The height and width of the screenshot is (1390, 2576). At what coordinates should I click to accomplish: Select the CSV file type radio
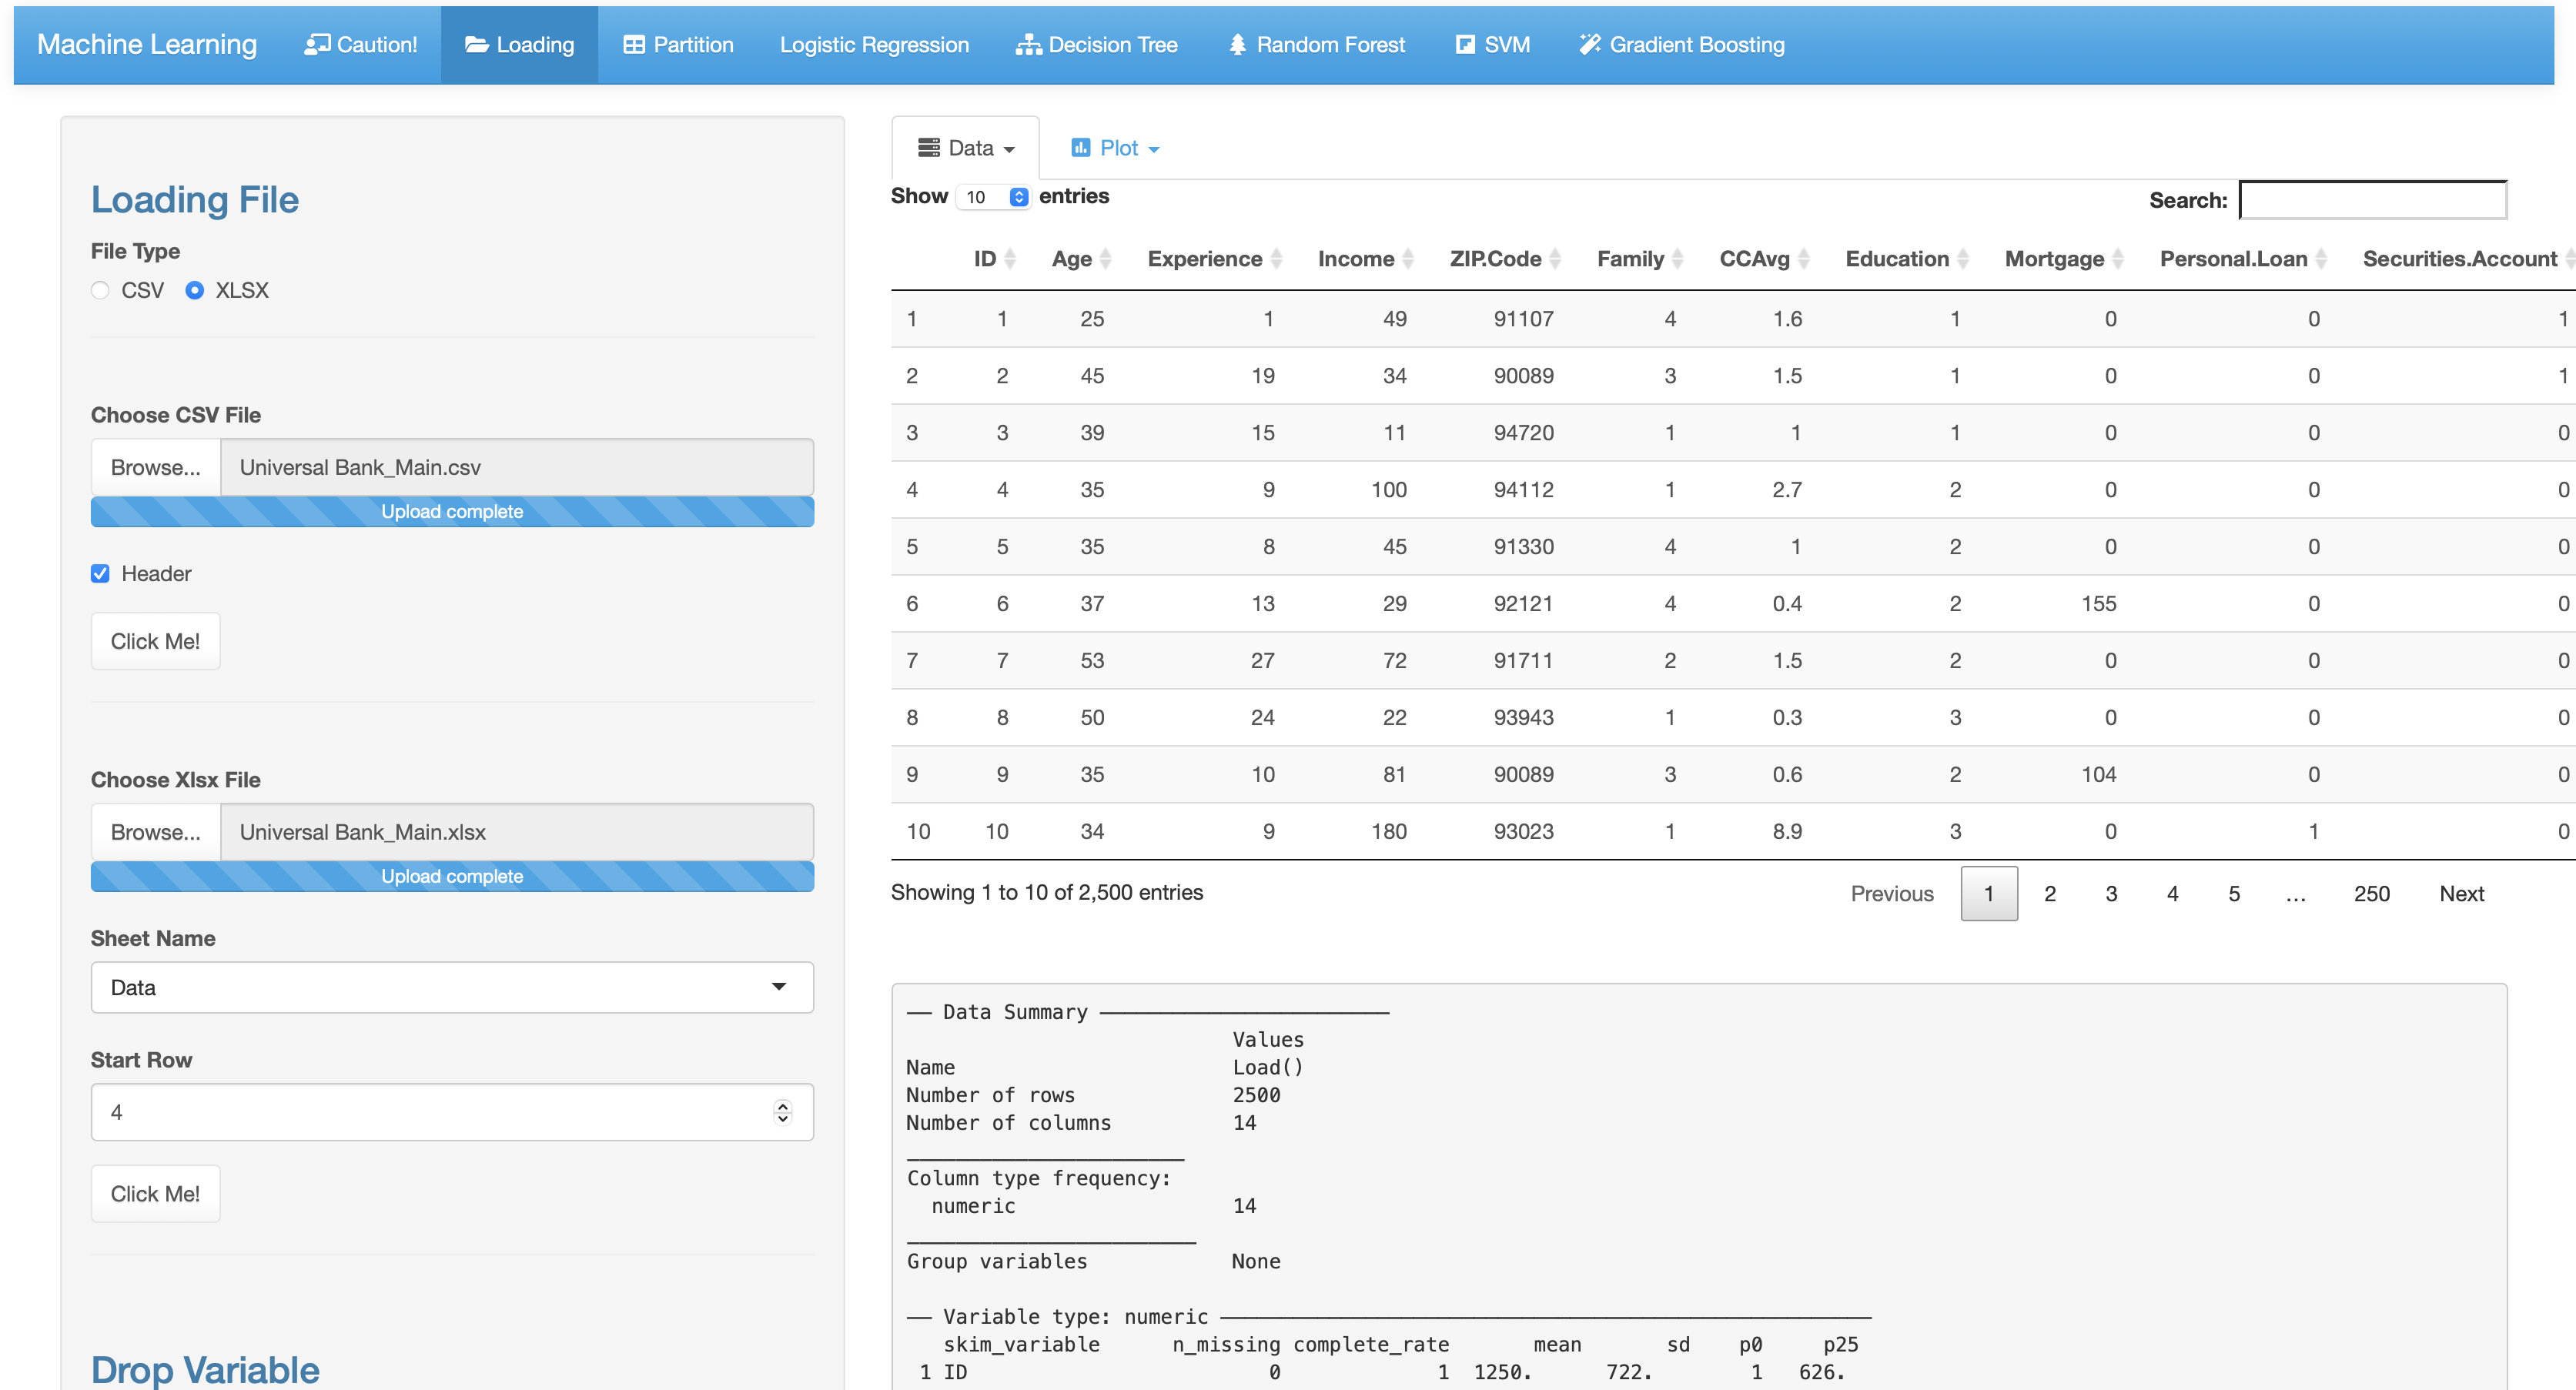pyautogui.click(x=100, y=291)
